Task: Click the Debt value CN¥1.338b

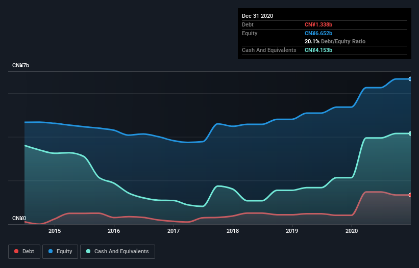Action: [x=318, y=24]
